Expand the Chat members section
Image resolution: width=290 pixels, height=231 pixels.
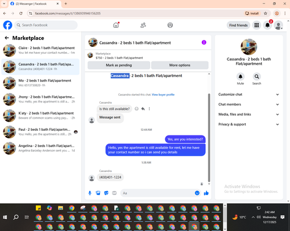(x=249, y=104)
